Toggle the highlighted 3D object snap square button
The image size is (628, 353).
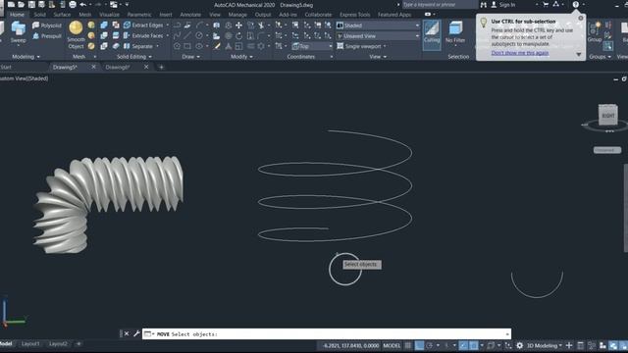473,345
